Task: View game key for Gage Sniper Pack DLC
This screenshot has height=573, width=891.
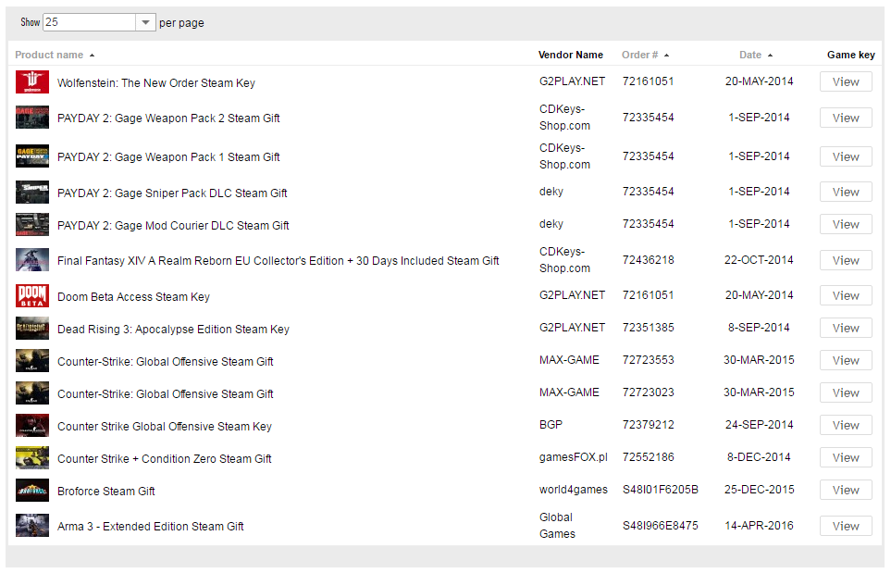Action: click(x=846, y=193)
